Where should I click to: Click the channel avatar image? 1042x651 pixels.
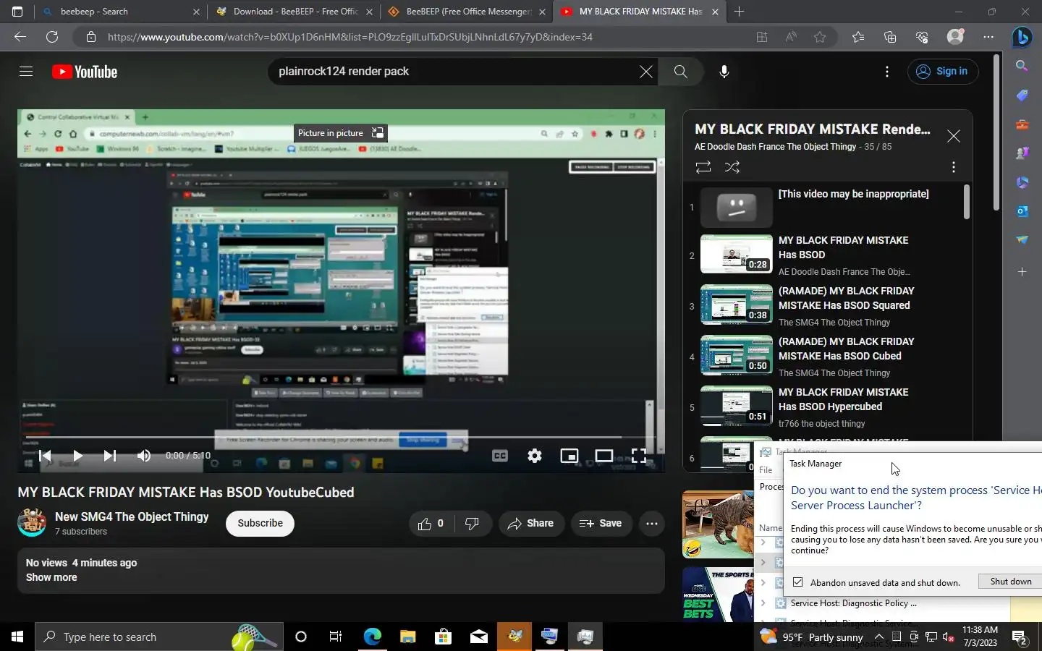32,522
